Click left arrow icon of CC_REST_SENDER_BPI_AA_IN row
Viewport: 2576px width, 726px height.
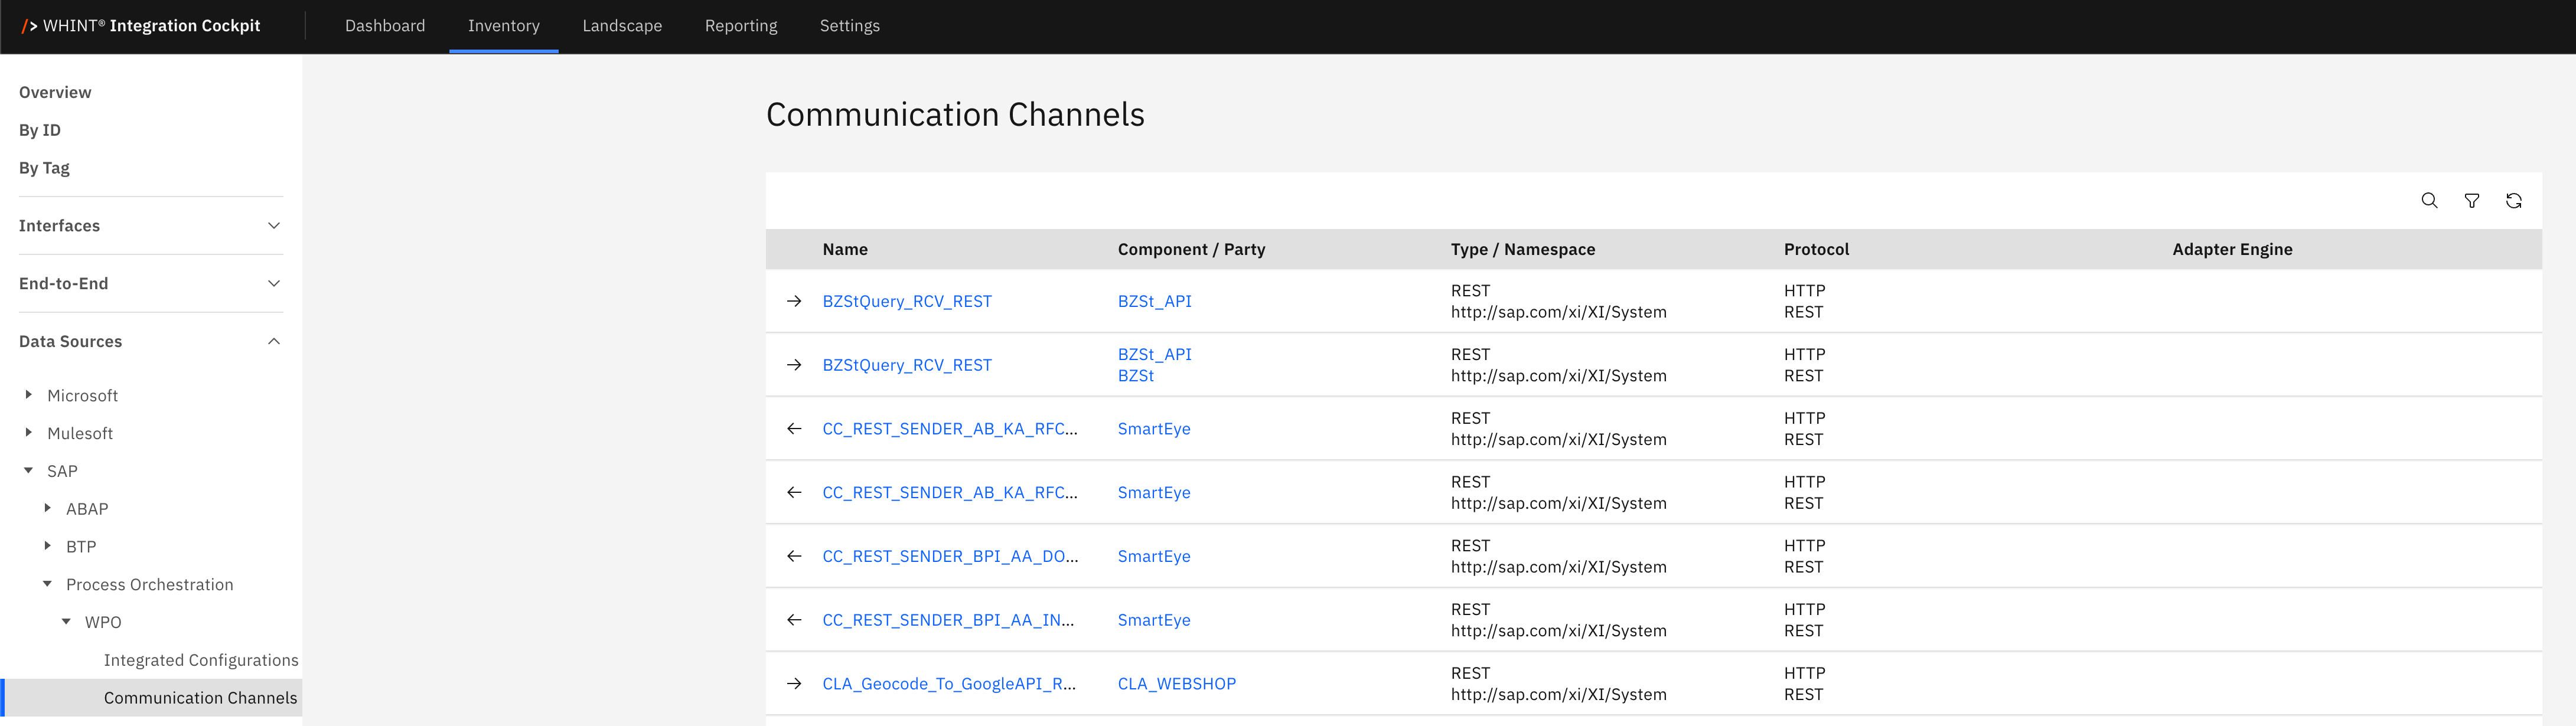click(794, 620)
